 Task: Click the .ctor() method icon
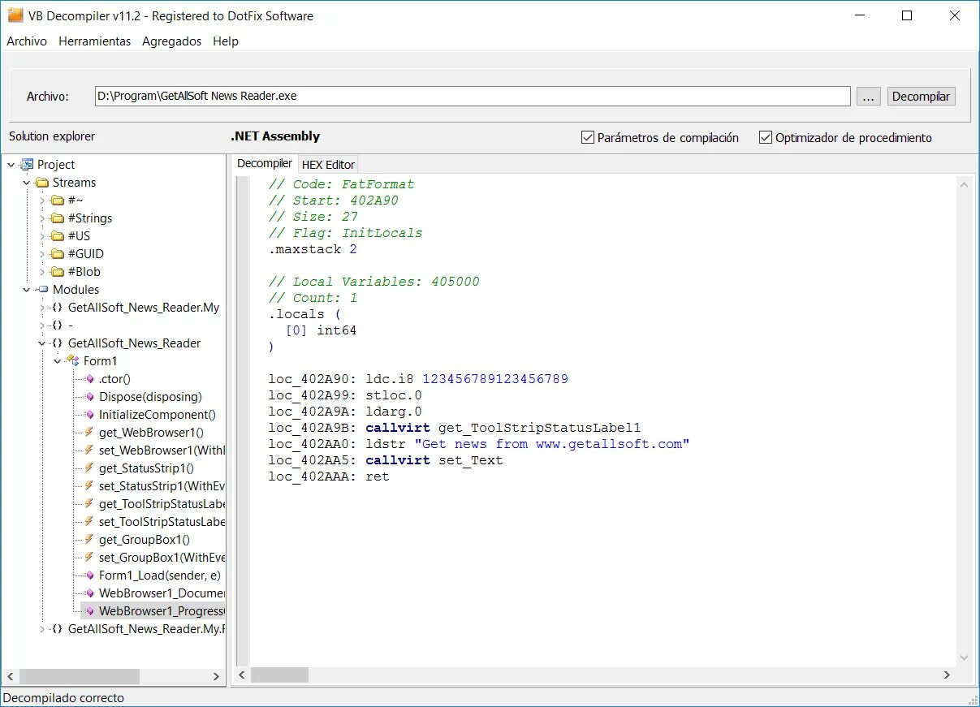coord(89,379)
